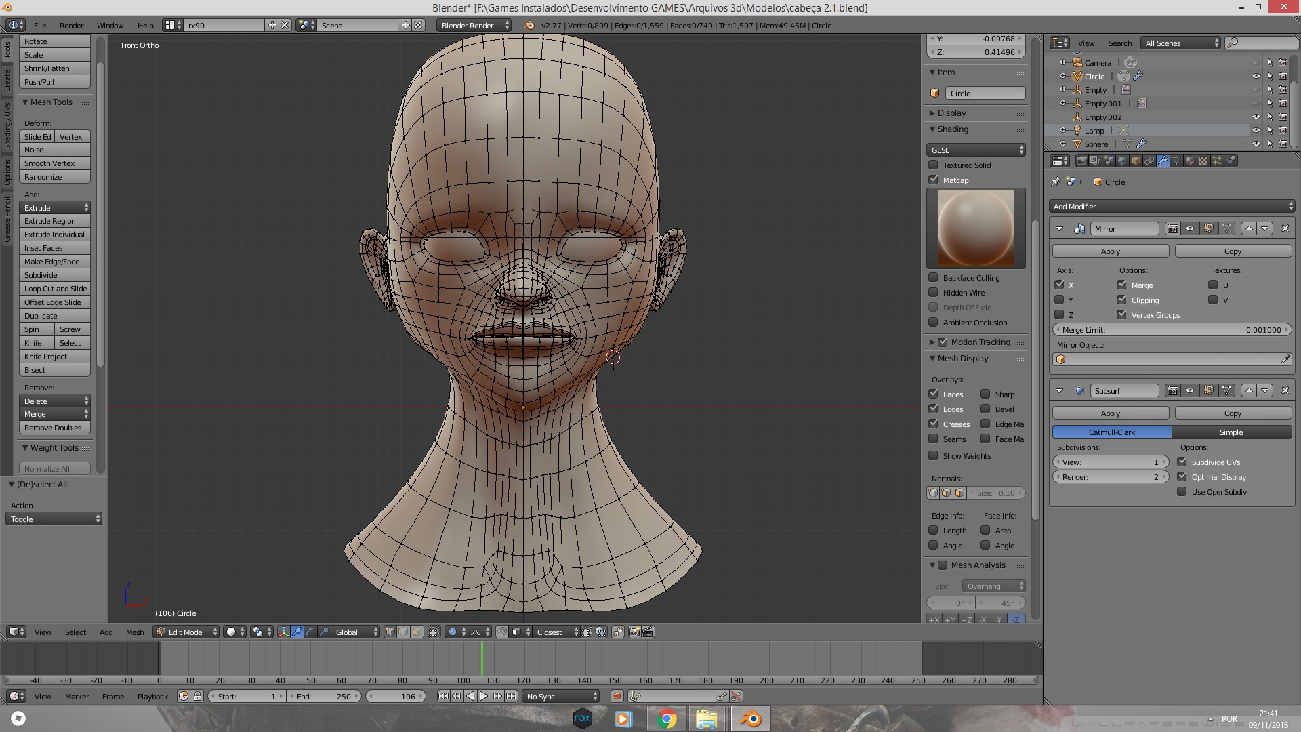This screenshot has height=732, width=1301.
Task: Disable the Matcap checkbox
Action: [x=933, y=180]
